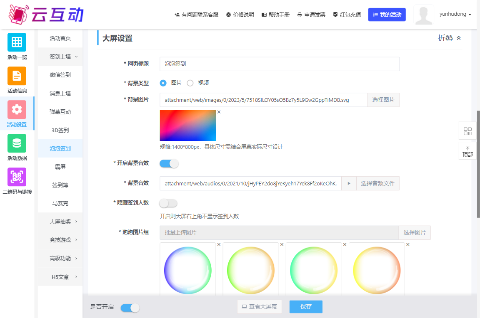The width and height of the screenshot is (480, 318).
Task: Expand the H5文章 menu group
Action: coord(60,277)
